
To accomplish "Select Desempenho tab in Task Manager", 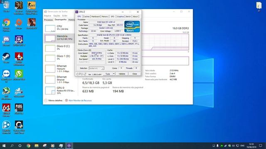I will click(x=61, y=19).
